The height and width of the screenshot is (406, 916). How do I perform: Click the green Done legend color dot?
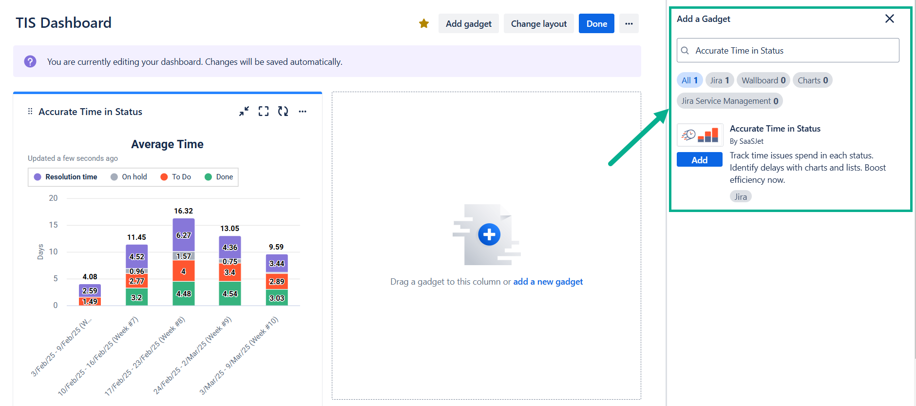click(208, 177)
